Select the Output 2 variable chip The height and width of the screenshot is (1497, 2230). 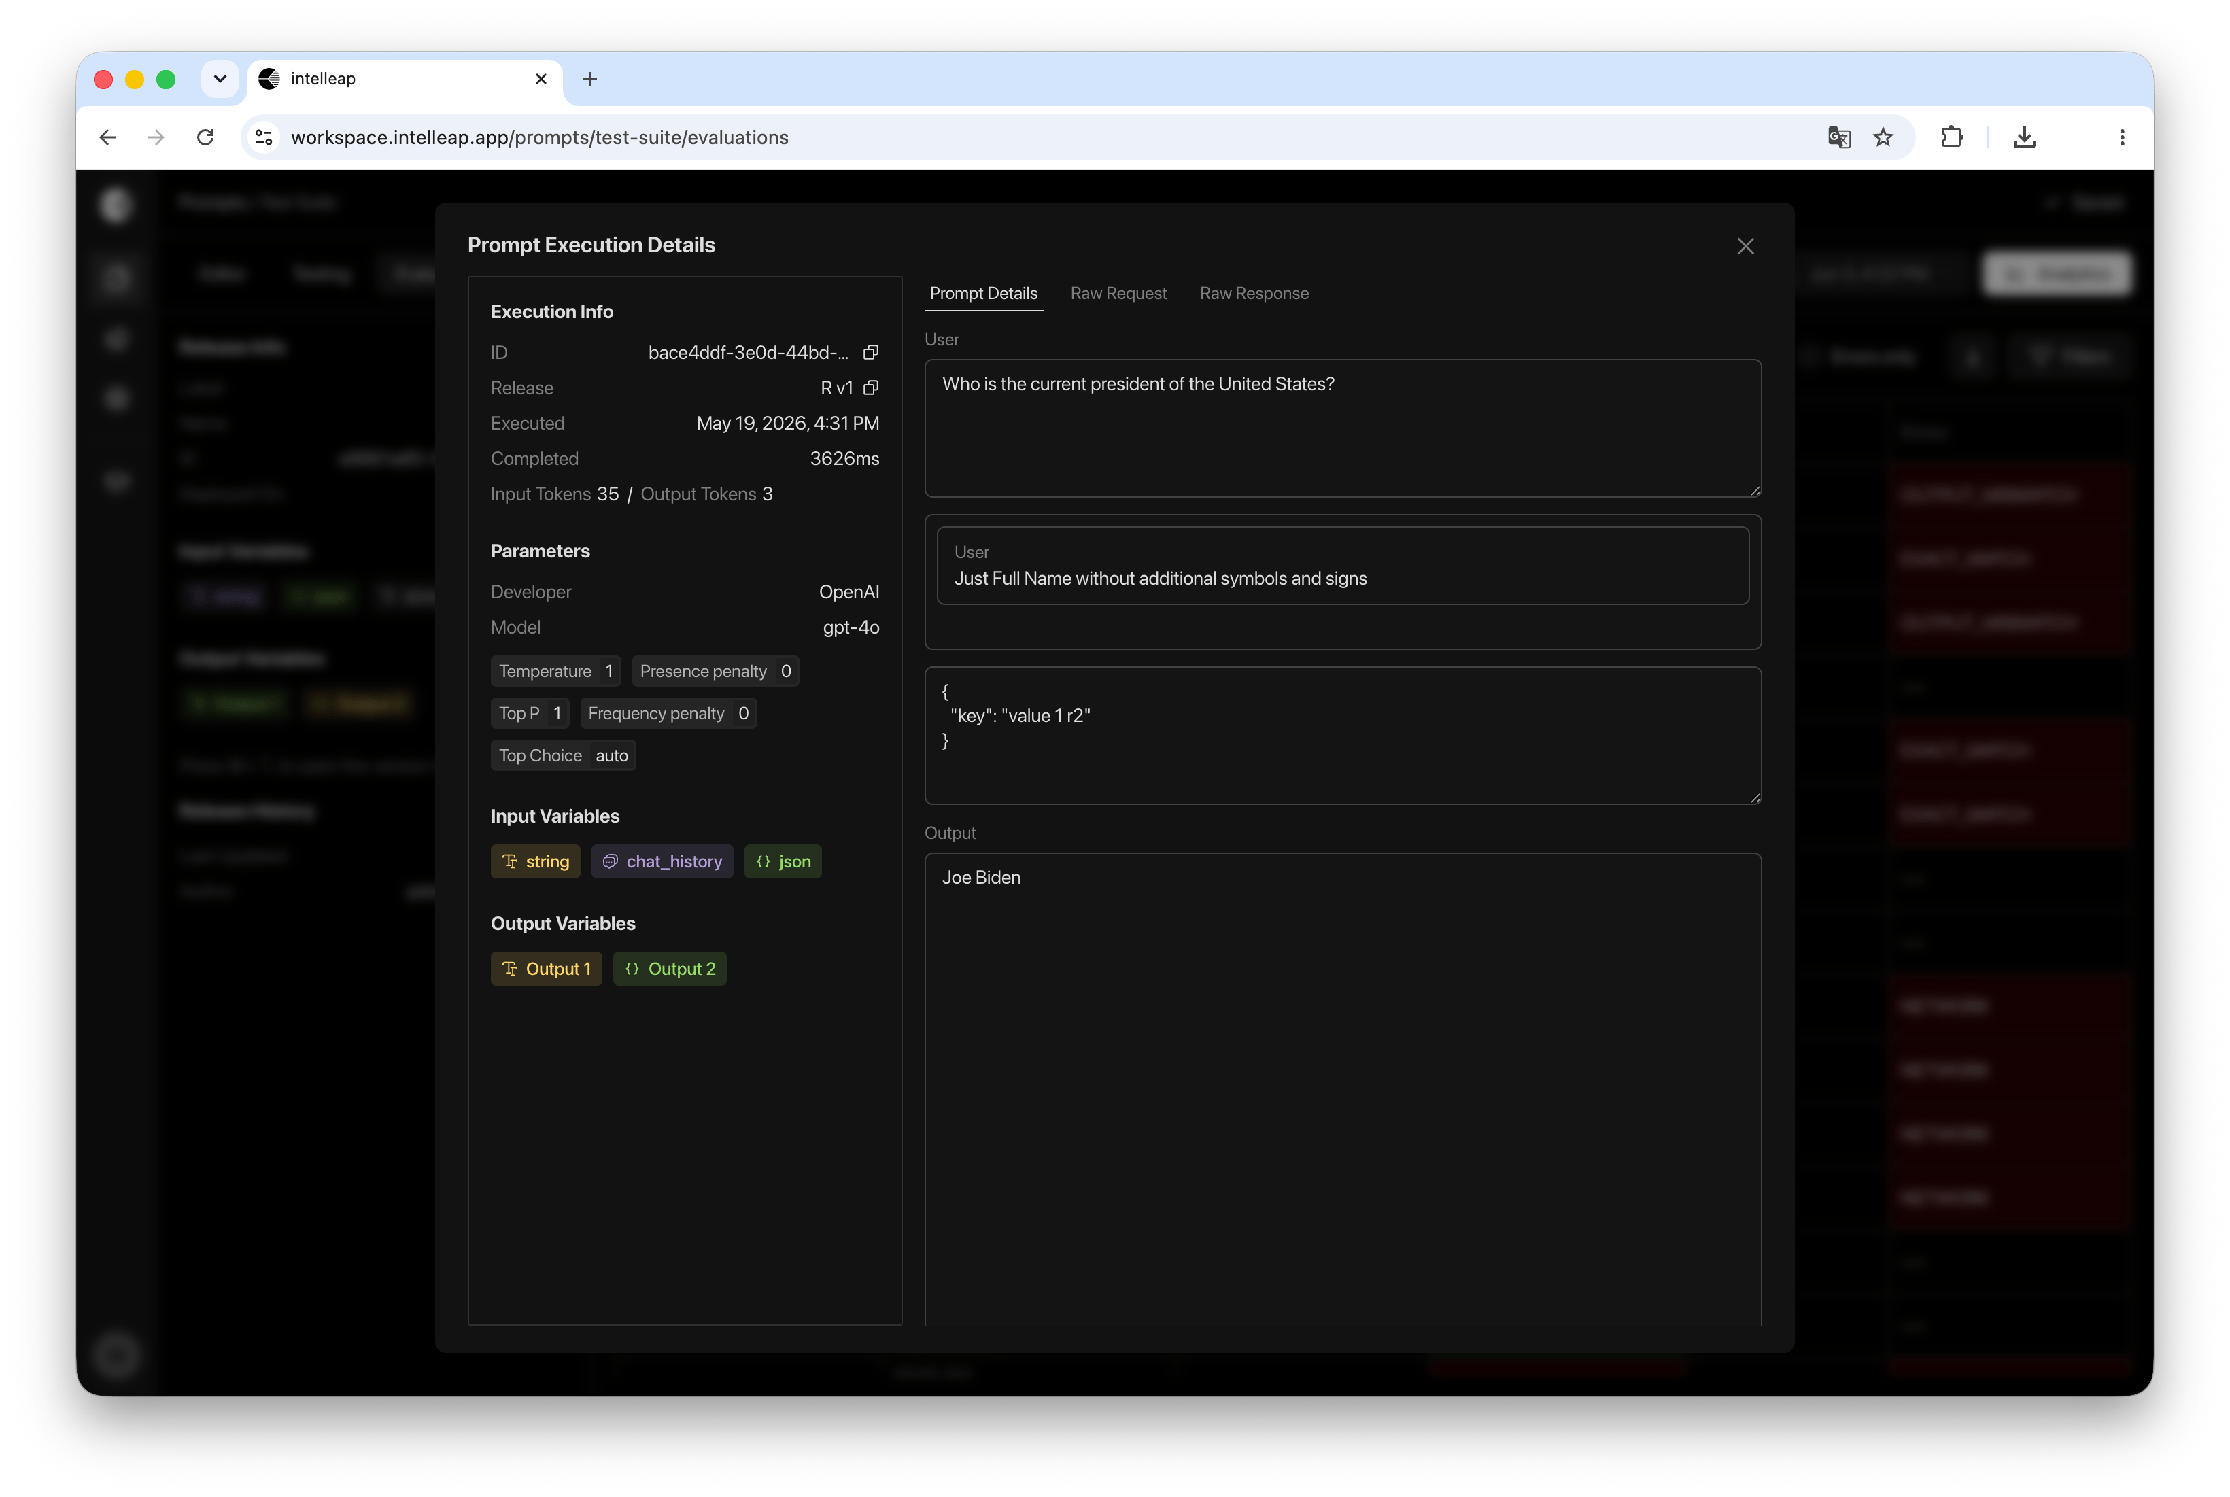(670, 969)
